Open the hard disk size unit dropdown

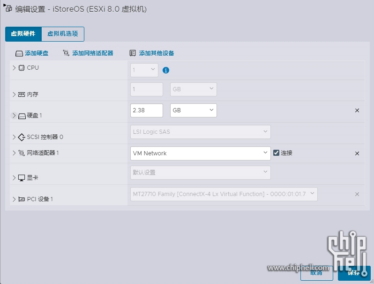click(194, 110)
